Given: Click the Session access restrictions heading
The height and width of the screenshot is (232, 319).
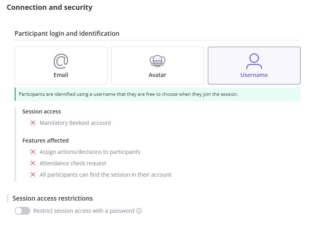Looking at the screenshot, I should [53, 198].
